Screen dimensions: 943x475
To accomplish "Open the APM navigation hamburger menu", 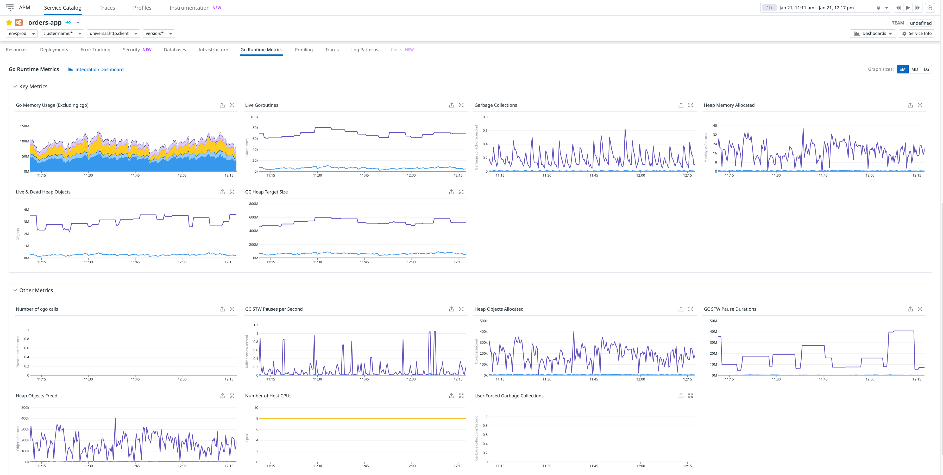I will 10,7.
